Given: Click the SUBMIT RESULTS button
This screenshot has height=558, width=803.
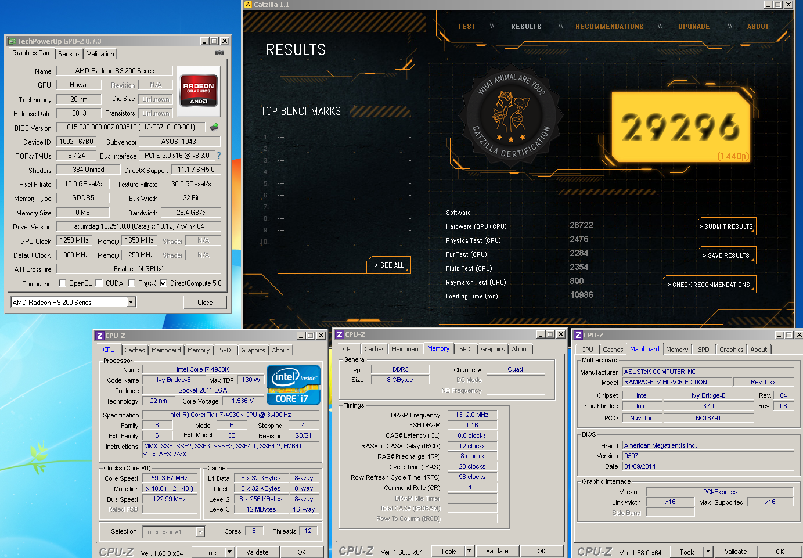Looking at the screenshot, I should pyautogui.click(x=726, y=226).
